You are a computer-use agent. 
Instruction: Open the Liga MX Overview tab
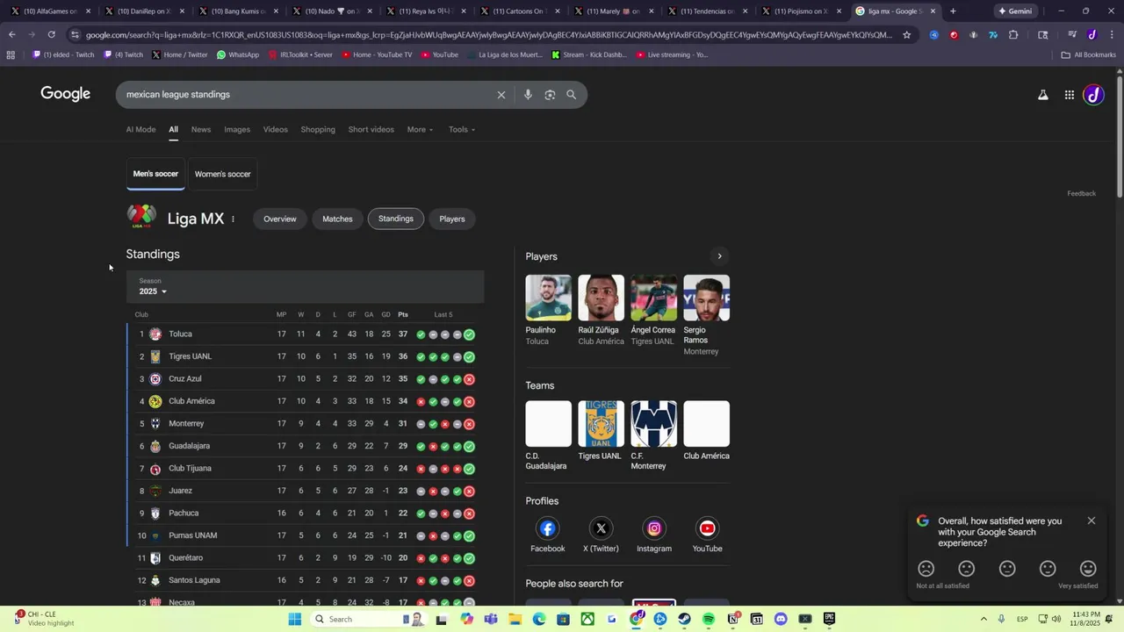click(x=280, y=219)
